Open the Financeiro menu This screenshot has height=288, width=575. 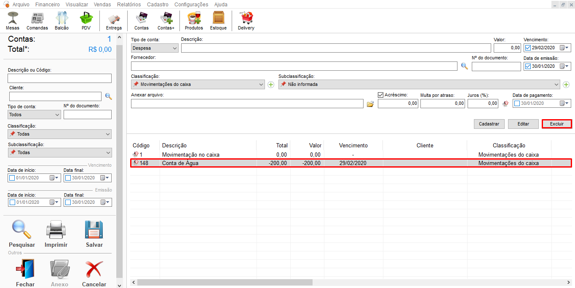[x=48, y=5]
